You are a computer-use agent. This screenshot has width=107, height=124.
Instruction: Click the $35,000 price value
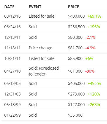click(x=75, y=115)
